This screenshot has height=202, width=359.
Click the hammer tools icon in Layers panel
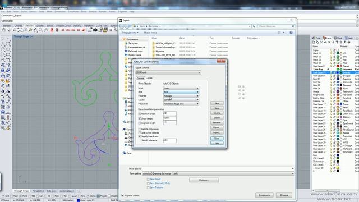345,42
